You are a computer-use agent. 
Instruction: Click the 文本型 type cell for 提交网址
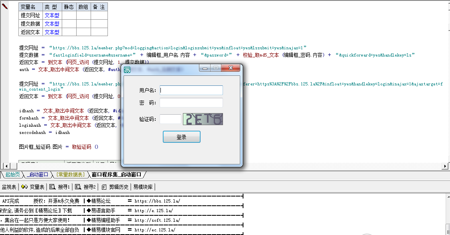(52, 15)
